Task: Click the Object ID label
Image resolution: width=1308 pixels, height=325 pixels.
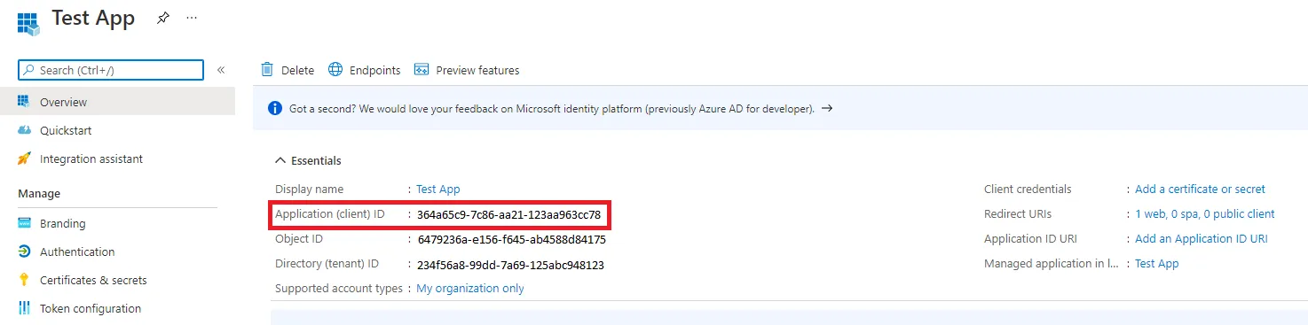Action: point(299,238)
